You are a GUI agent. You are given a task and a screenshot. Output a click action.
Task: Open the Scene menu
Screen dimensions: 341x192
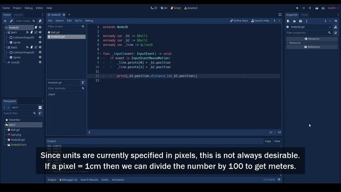click(6, 8)
